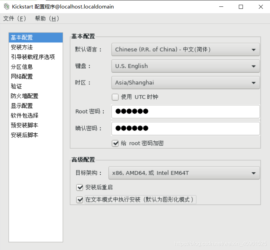Open 引导装载程序选项 section

coord(36,57)
